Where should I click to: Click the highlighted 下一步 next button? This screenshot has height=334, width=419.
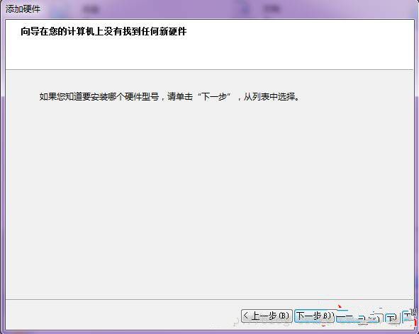[314, 316]
